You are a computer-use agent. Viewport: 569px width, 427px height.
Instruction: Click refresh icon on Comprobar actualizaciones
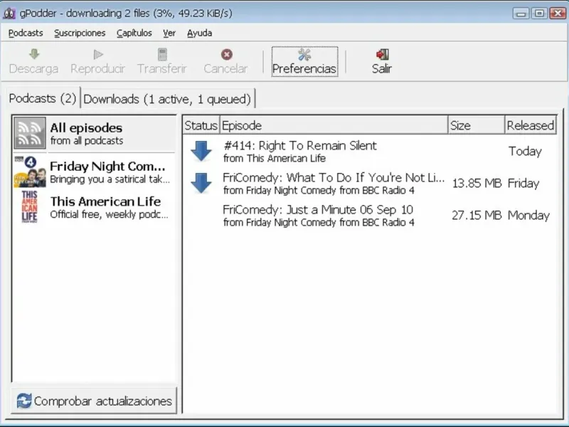click(24, 401)
